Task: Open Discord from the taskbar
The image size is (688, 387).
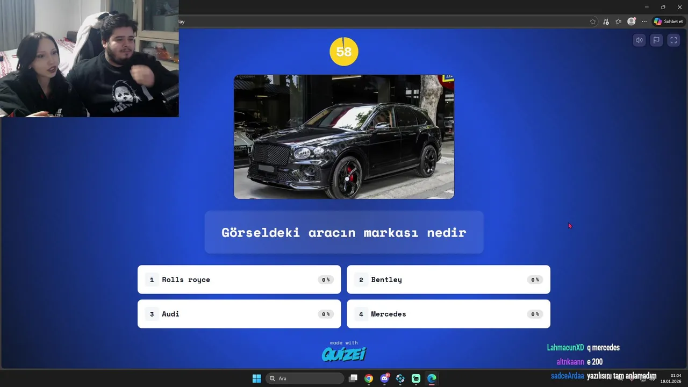Action: point(384,378)
